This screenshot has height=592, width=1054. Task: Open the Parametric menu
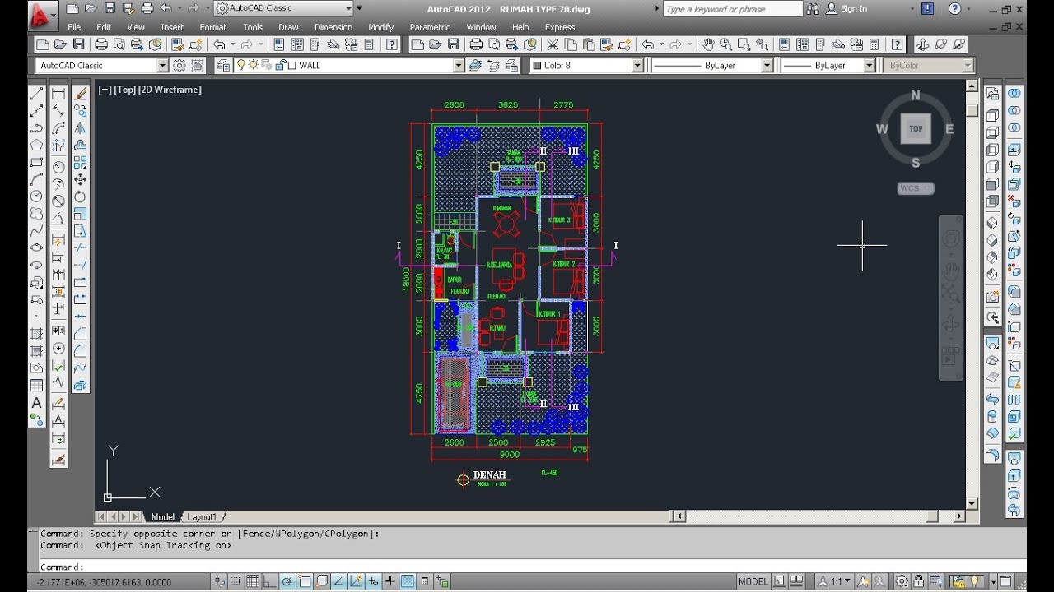pos(430,27)
